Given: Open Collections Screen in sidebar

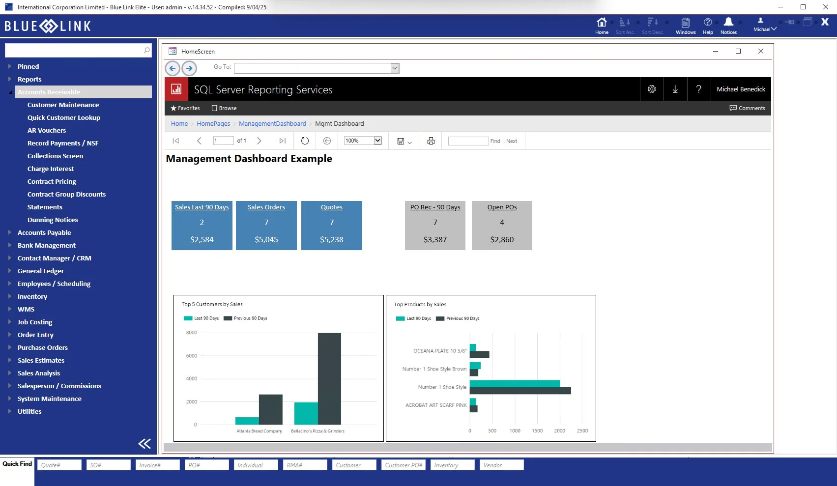Looking at the screenshot, I should click(x=55, y=156).
